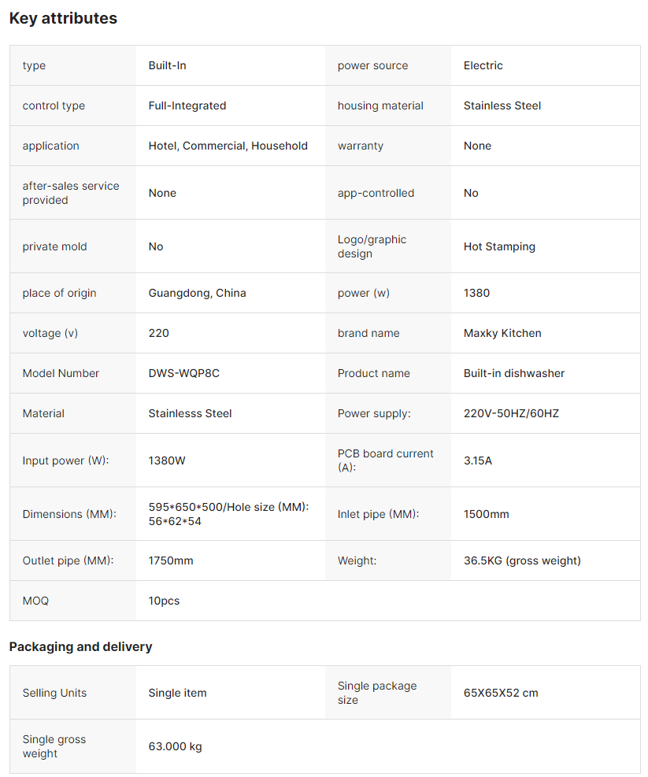Click the Key attributes heading
The height and width of the screenshot is (777, 648).
(x=63, y=18)
